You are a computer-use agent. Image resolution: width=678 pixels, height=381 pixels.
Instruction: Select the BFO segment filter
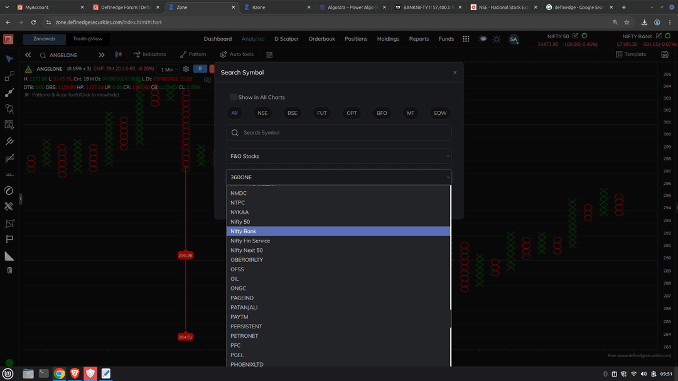pyautogui.click(x=382, y=113)
